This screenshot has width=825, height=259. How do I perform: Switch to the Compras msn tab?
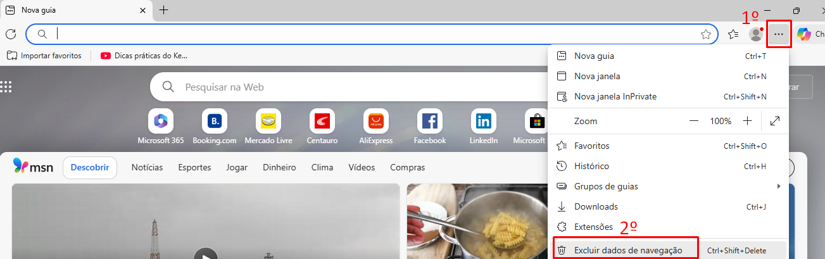[x=407, y=168]
